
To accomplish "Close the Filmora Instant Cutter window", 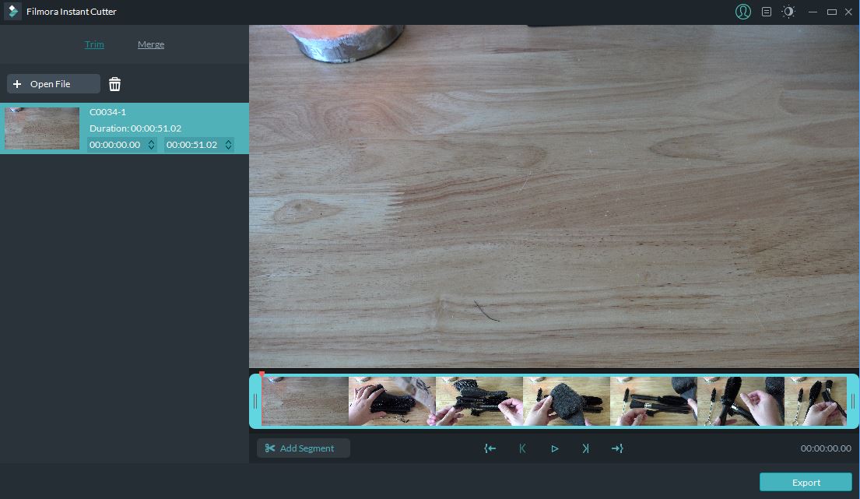I will 848,12.
